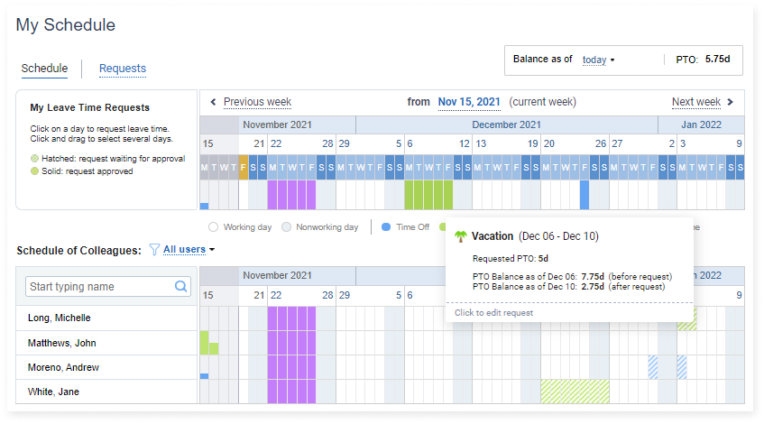Screen dimensions: 764x424
Task: Click the Vacation palm tree icon
Action: tap(460, 236)
